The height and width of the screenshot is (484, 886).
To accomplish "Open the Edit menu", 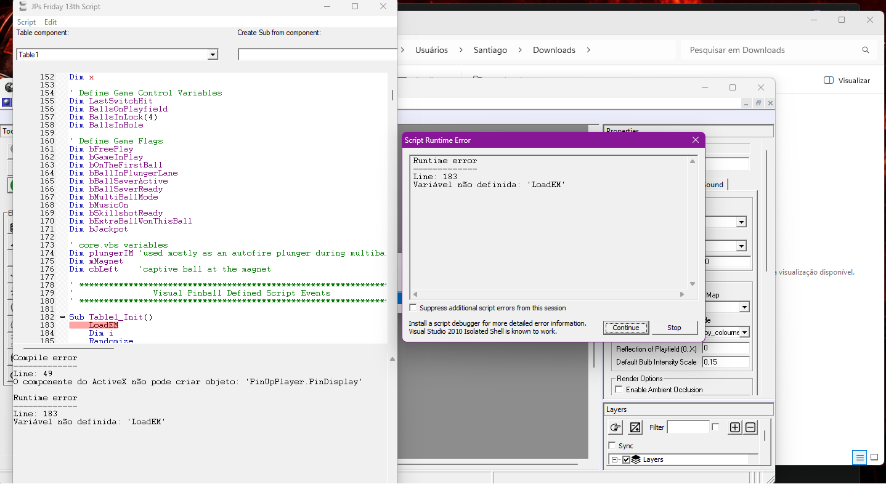I will (x=51, y=22).
